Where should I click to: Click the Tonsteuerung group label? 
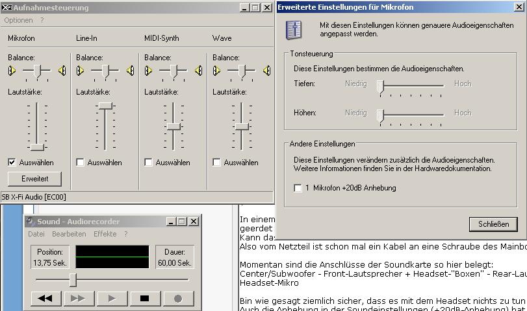pyautogui.click(x=311, y=54)
